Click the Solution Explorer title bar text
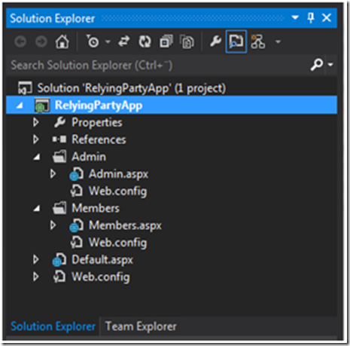This screenshot has width=350, height=346. click(x=53, y=19)
